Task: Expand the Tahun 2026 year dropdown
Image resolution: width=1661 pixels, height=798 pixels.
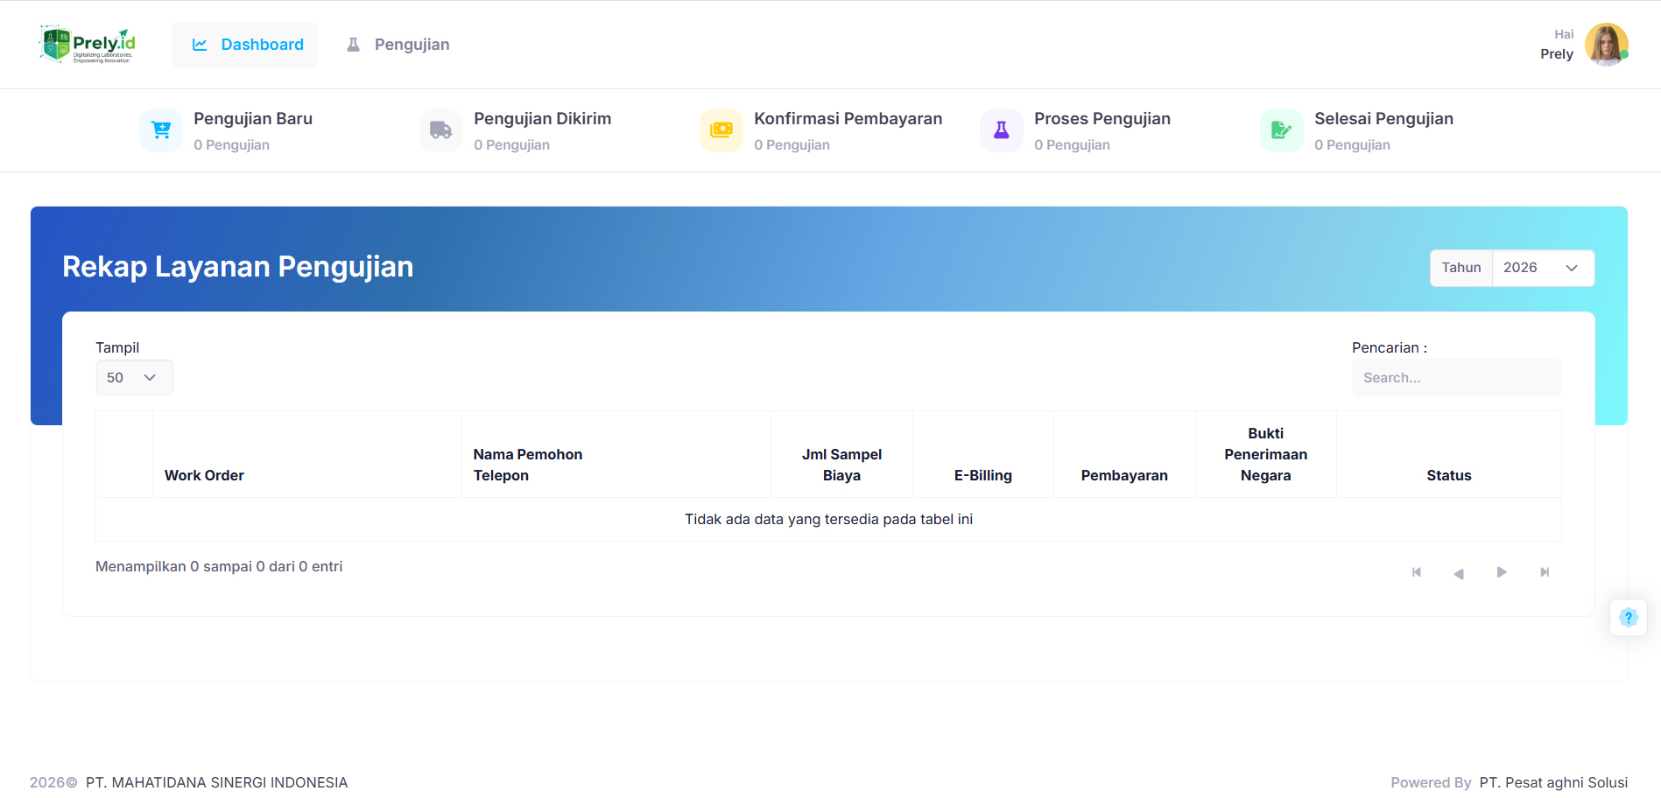Action: point(1542,268)
